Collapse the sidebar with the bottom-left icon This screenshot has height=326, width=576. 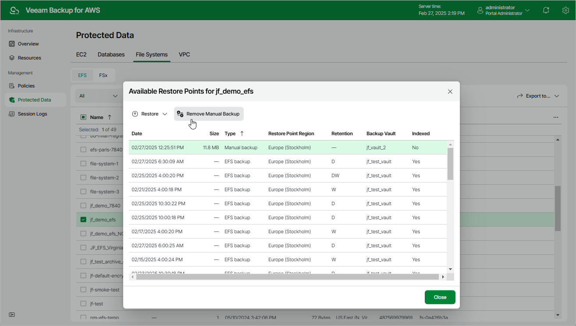coord(12,315)
